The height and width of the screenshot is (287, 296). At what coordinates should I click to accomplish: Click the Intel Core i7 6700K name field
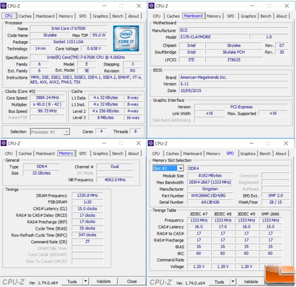(68, 28)
